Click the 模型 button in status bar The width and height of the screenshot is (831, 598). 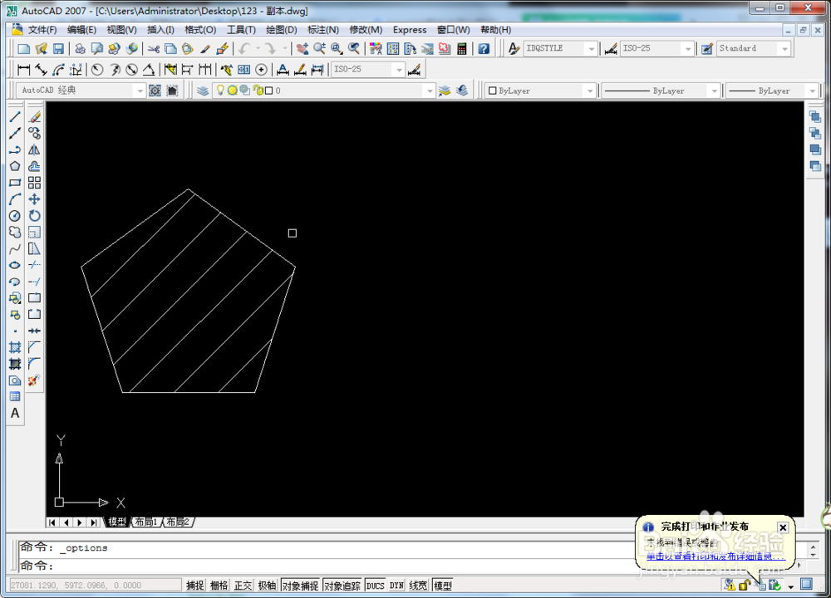tap(443, 586)
